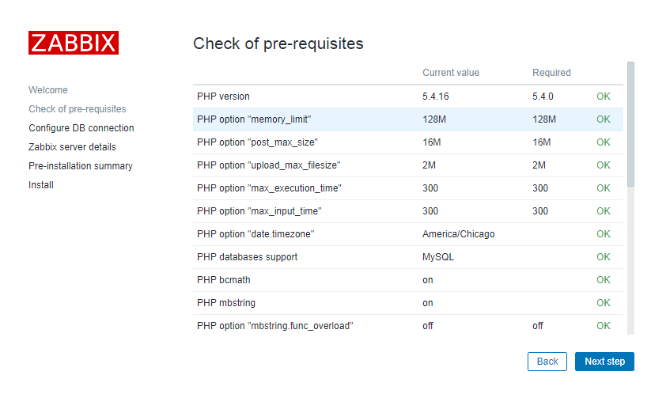
Task: Click OK status for PHP bcmath
Action: coord(604,280)
